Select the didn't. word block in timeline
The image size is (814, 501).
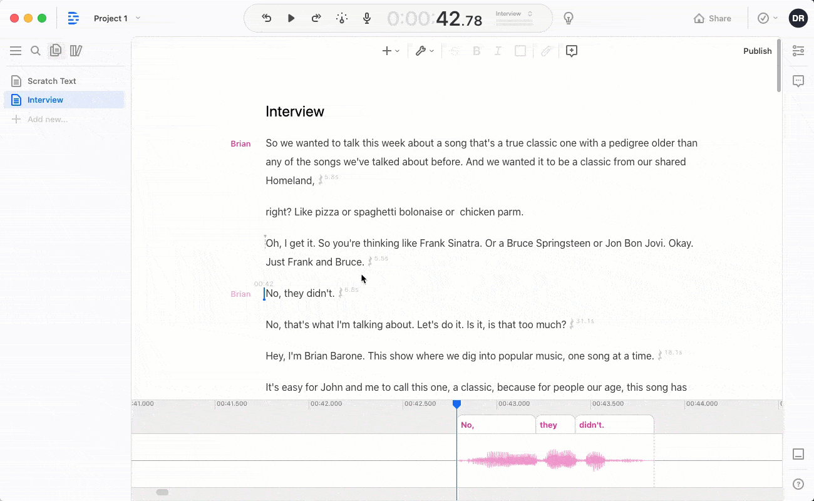tap(614, 425)
